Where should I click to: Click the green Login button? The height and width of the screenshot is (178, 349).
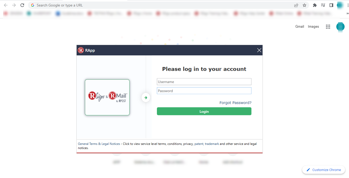[x=204, y=112]
